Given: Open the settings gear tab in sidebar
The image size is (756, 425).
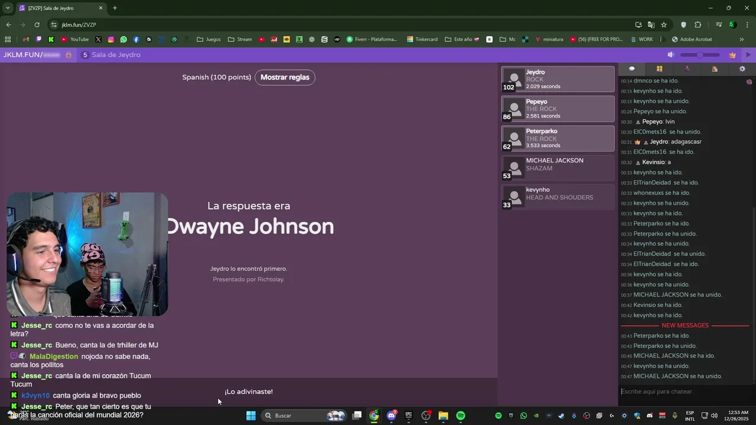Looking at the screenshot, I should [742, 69].
